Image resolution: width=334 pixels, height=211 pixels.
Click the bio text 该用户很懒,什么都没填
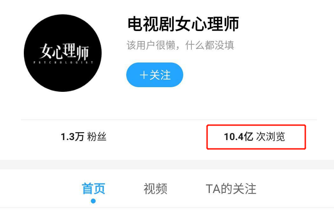click(181, 45)
